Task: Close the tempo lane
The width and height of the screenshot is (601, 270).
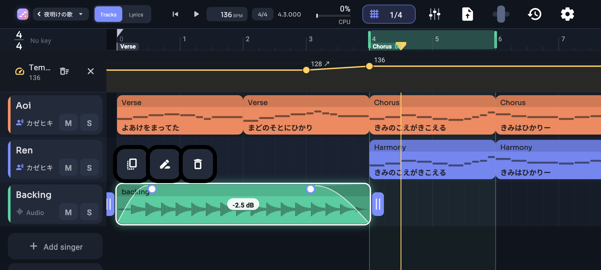Action: coord(91,71)
